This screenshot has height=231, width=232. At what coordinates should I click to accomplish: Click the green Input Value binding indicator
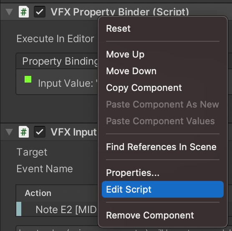pos(28,79)
